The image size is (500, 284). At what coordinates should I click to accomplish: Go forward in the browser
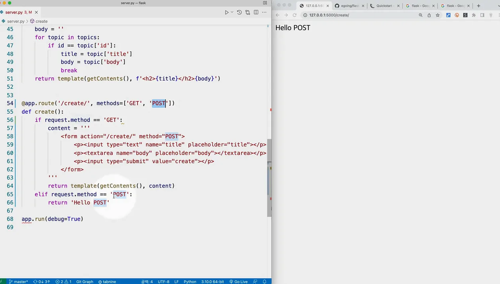coord(286,15)
